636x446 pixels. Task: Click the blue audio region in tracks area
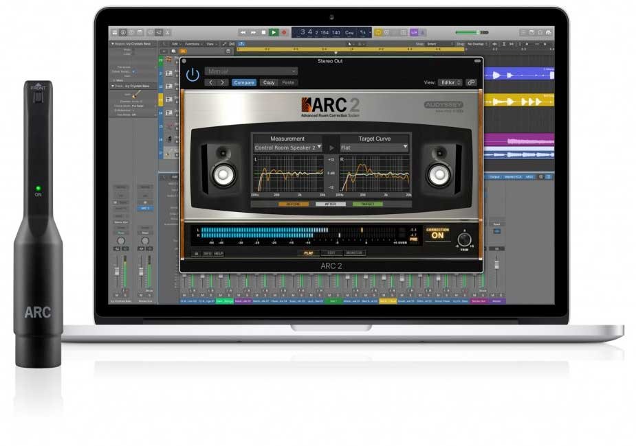519,75
